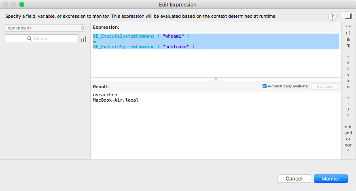Toggle the sidebar panel icon

pyautogui.click(x=348, y=16)
